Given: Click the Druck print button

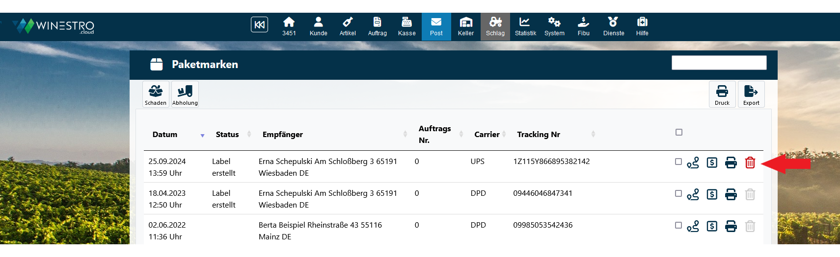Looking at the screenshot, I should 722,94.
